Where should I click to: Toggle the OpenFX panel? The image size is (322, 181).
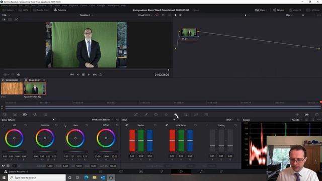(295, 10)
